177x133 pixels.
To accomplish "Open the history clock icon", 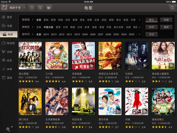I will click(x=32, y=8).
